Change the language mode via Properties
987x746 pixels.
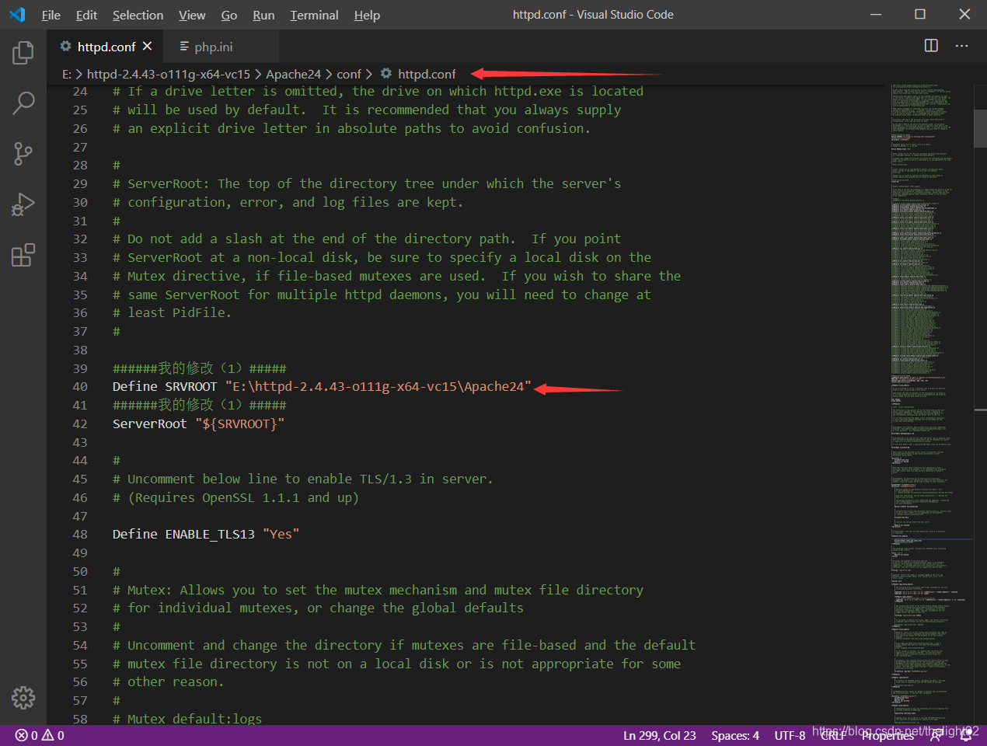pos(888,735)
